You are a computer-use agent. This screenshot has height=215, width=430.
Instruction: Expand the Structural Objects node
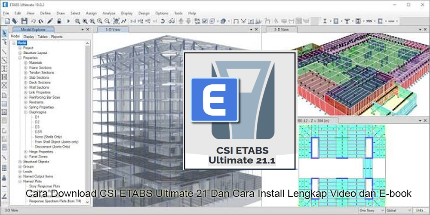[x=20, y=162]
